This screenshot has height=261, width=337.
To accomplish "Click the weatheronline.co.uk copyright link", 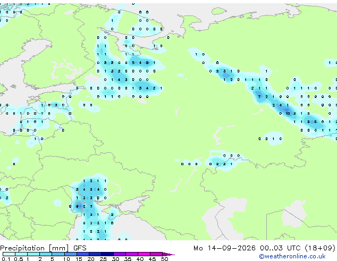I will (x=292, y=256).
